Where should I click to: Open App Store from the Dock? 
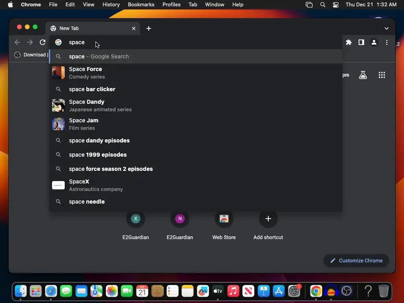pyautogui.click(x=279, y=291)
